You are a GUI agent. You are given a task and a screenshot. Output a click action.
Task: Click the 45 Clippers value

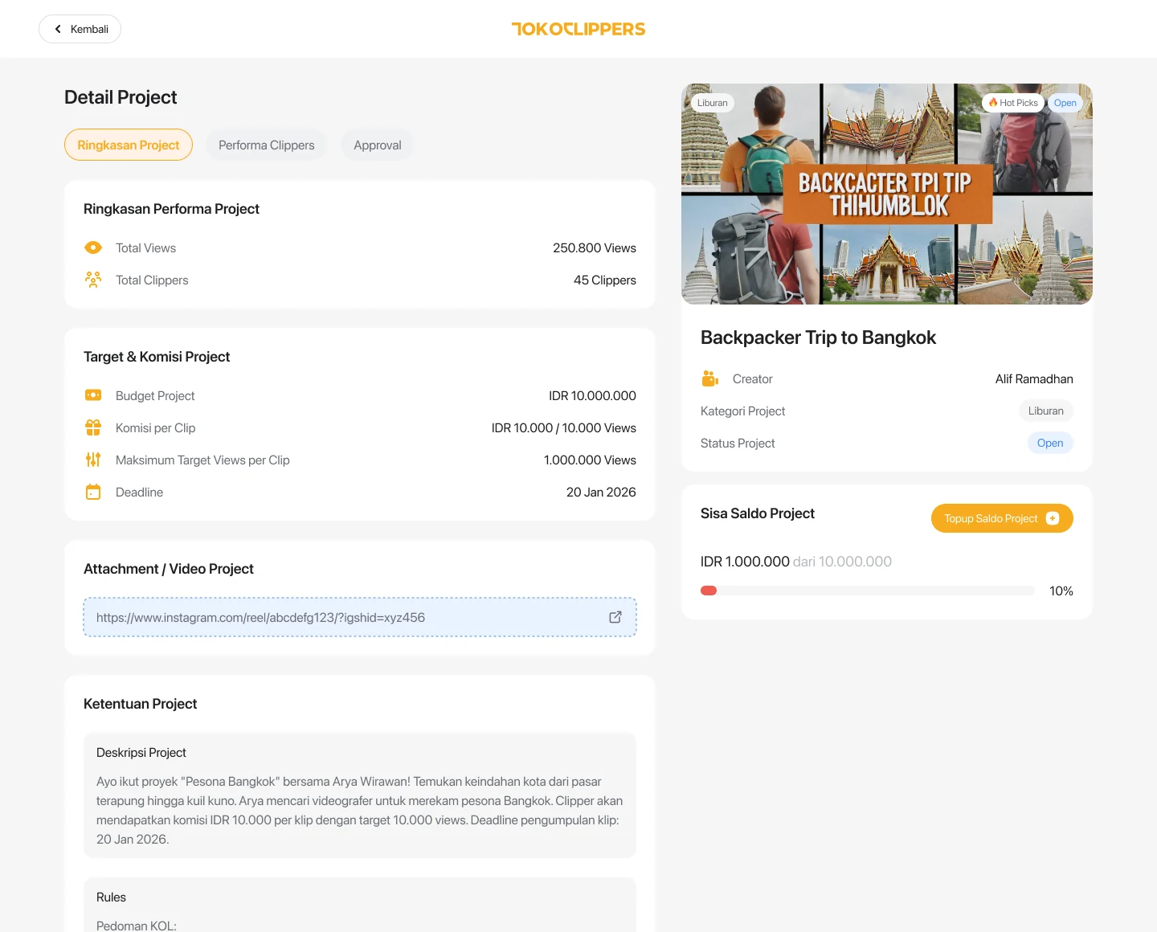tap(605, 280)
